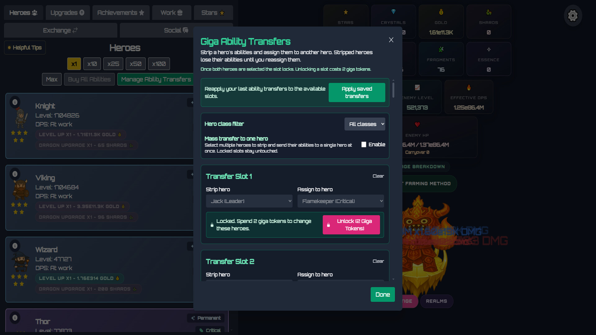Viewport: 596px width, 335px height.
Task: Open the Assign to hero Flamekeeper dropdown
Action: tap(340, 201)
